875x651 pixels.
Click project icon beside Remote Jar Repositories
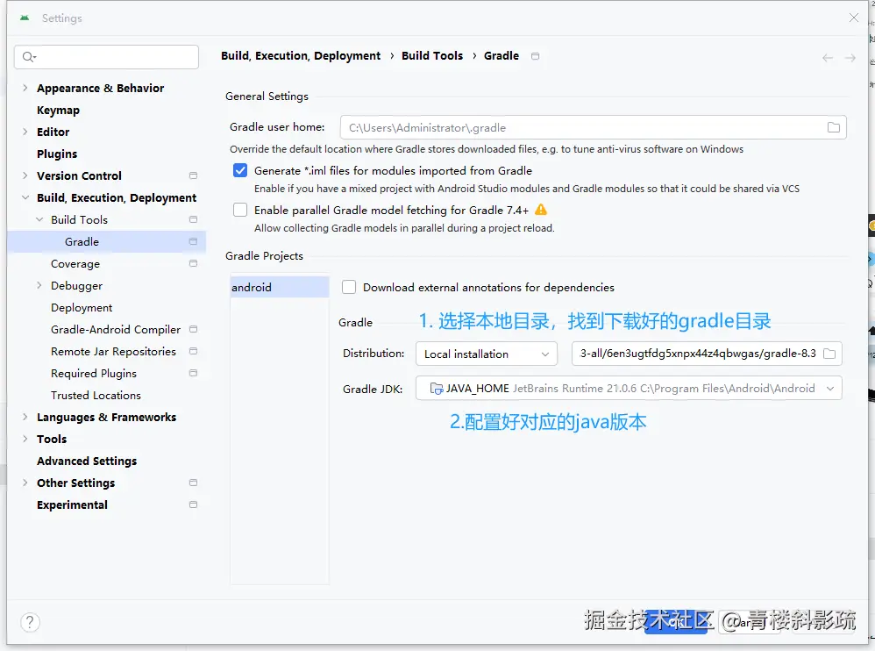tap(193, 351)
